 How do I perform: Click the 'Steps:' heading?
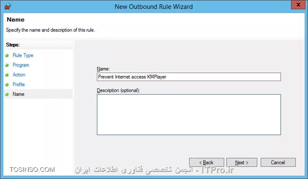tap(13, 45)
